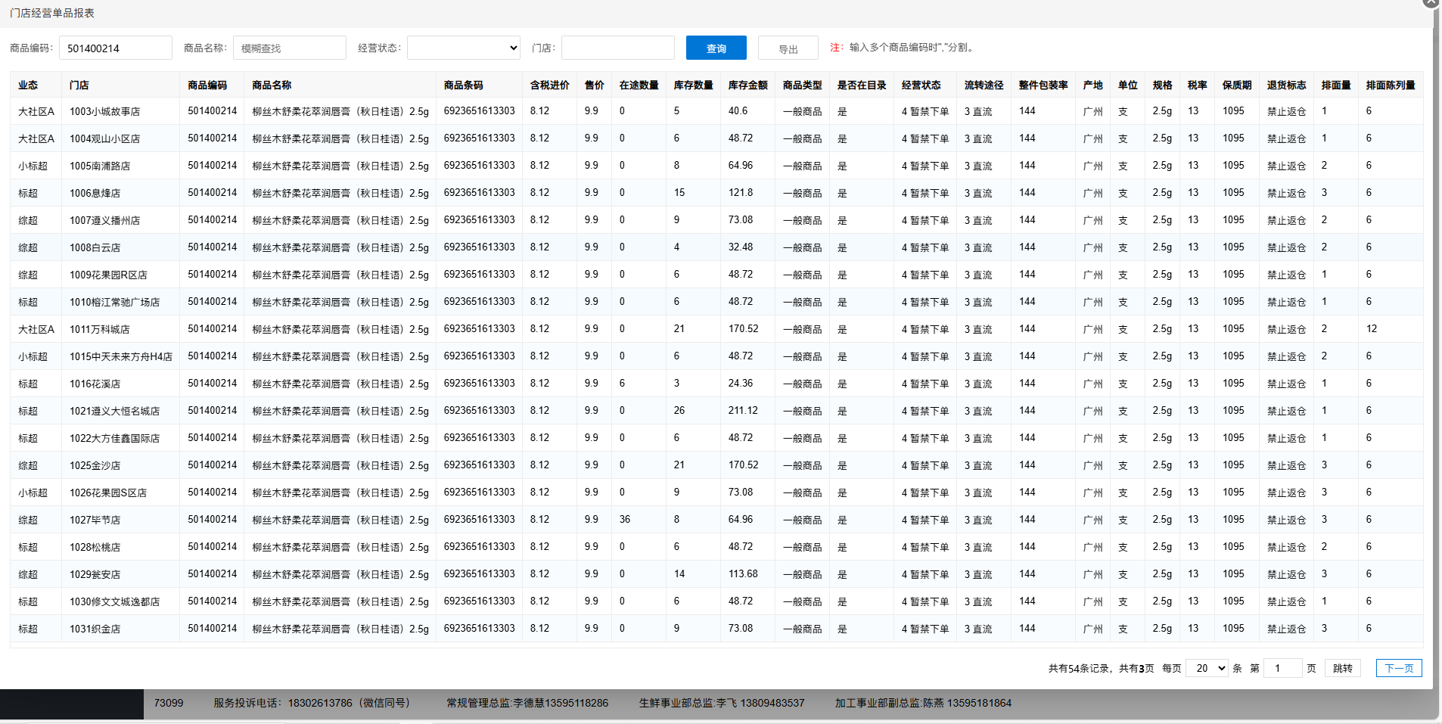This screenshot has width=1442, height=724.
Task: Click the 商品名称 column header
Action: click(x=272, y=85)
